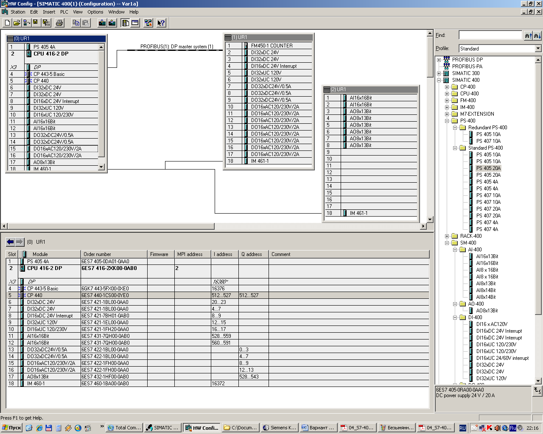Click order number 6ES7 460-1BA00-0AB0 cell
This screenshot has height=434, width=543.
pyautogui.click(x=114, y=384)
